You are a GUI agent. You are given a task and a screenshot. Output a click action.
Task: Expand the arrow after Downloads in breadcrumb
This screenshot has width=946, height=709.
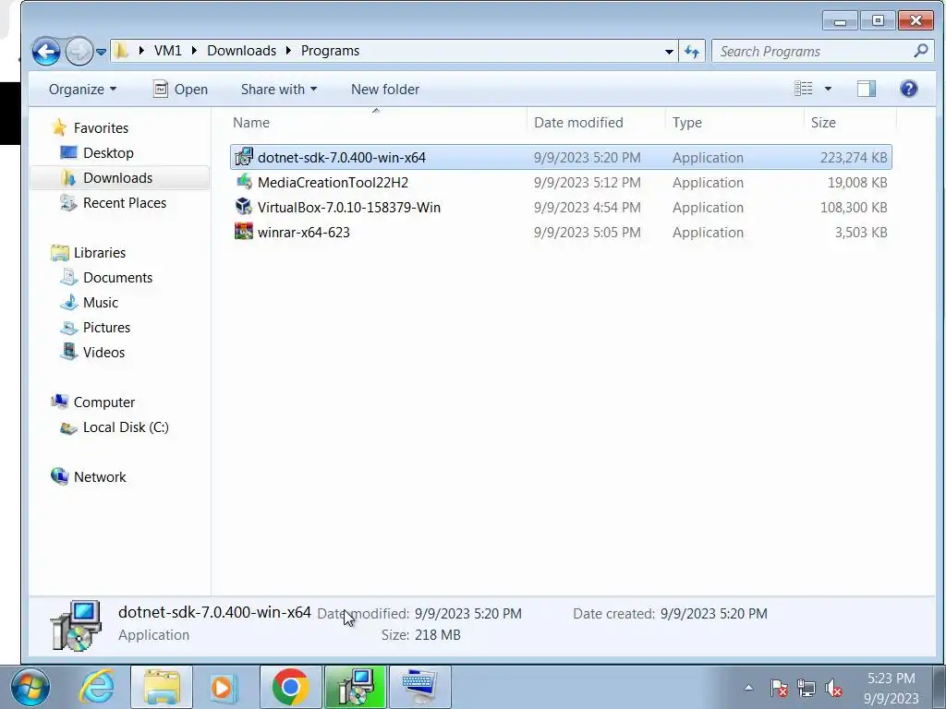coord(288,51)
